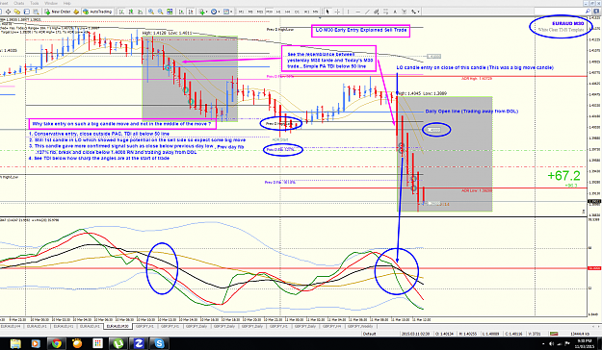
Task: Select the Fibonacci retracement tool
Action: [x=385, y=12]
